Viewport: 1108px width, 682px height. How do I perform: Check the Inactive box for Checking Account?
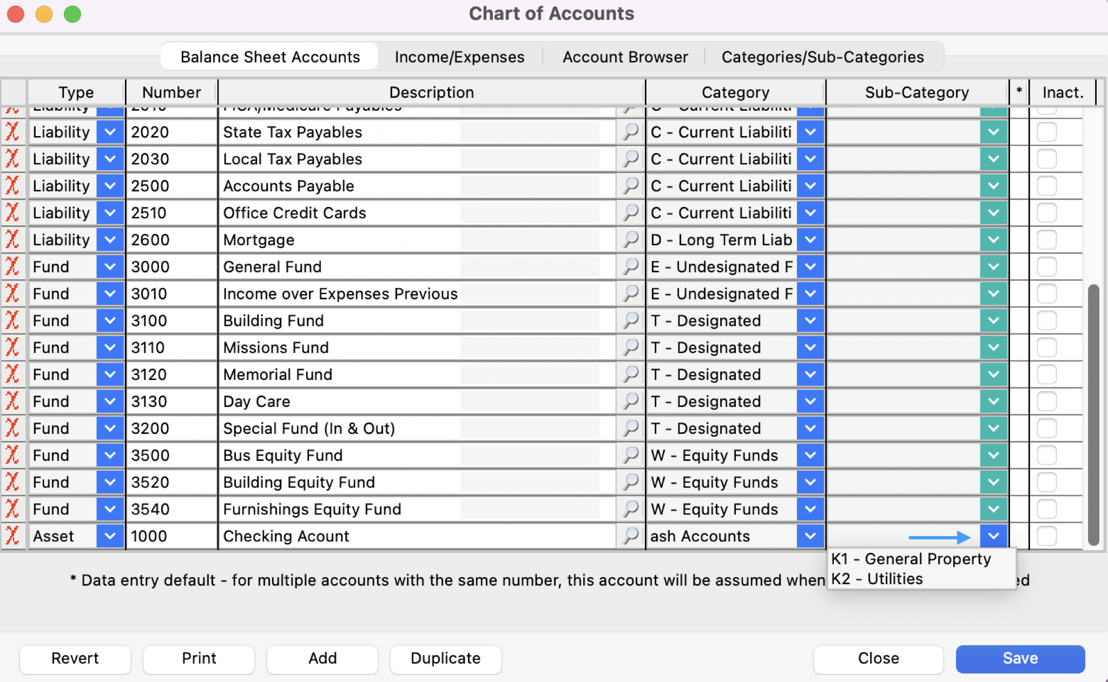[1046, 536]
